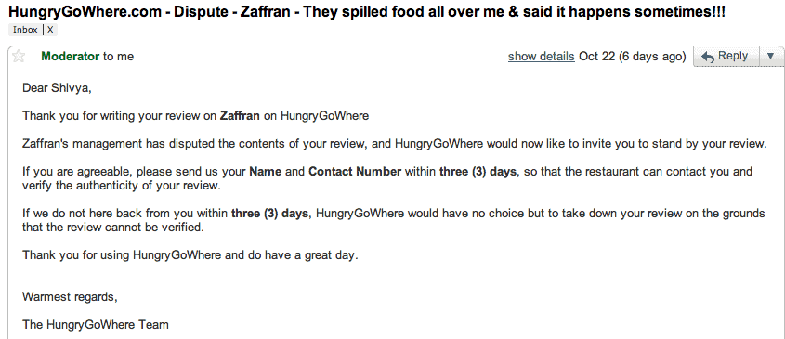Click the Oct 22 (6 days ago) date
Viewport: 785px width, 339px height.
pos(633,57)
